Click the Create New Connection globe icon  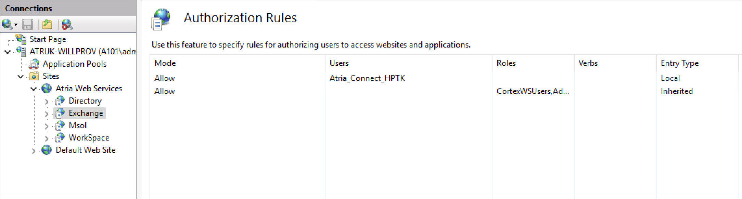7,24
